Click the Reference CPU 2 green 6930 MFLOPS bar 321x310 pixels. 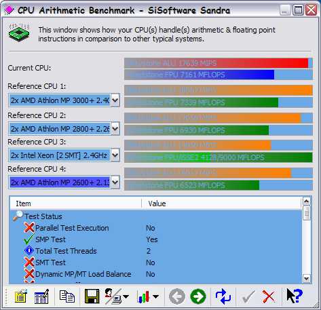(x=197, y=130)
